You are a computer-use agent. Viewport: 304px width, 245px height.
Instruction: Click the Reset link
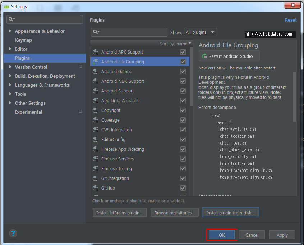click(291, 20)
